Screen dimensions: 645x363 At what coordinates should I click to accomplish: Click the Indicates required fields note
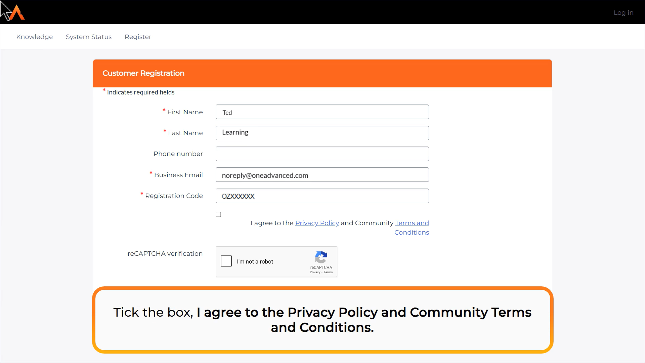click(140, 92)
